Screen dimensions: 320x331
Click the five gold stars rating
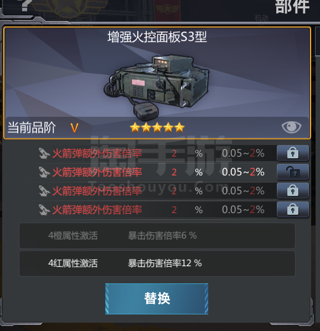157,127
